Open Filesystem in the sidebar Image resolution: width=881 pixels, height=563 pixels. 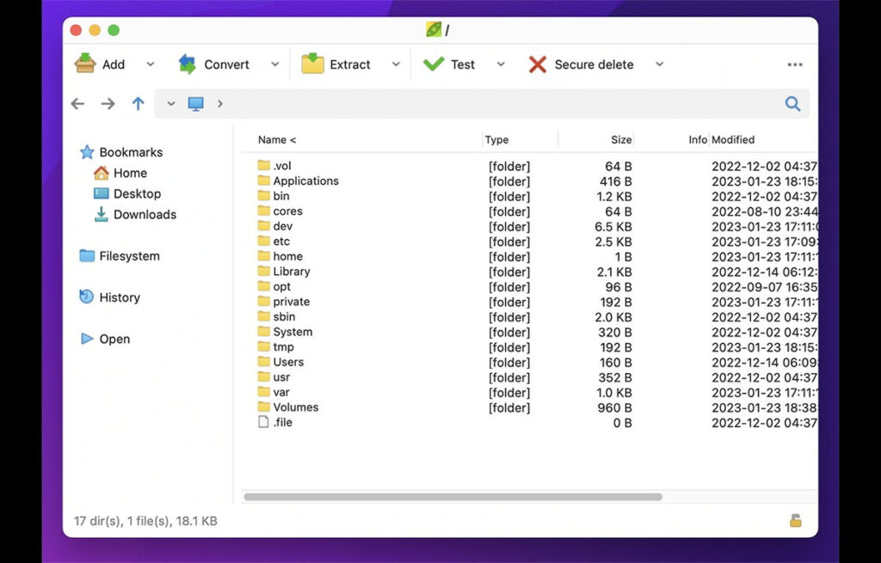[128, 256]
